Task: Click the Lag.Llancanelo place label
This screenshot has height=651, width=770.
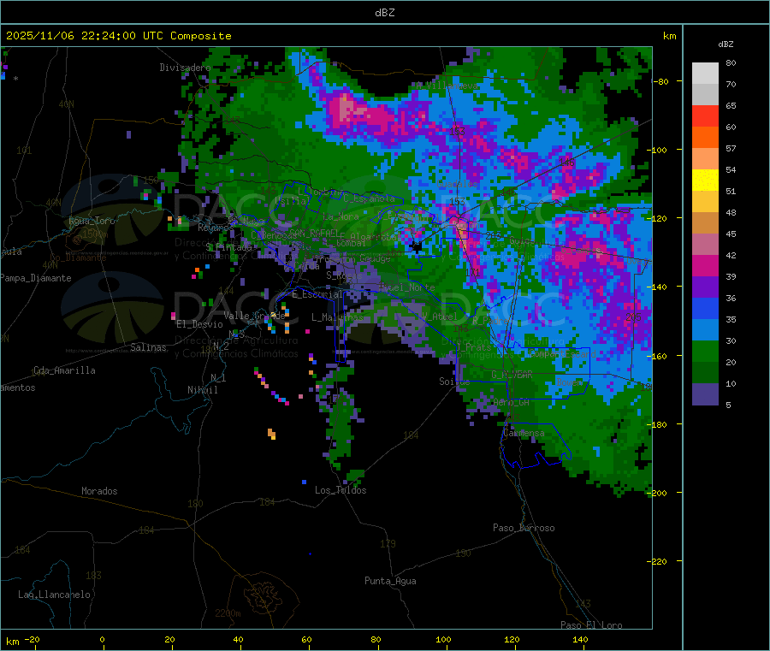Action: point(54,595)
